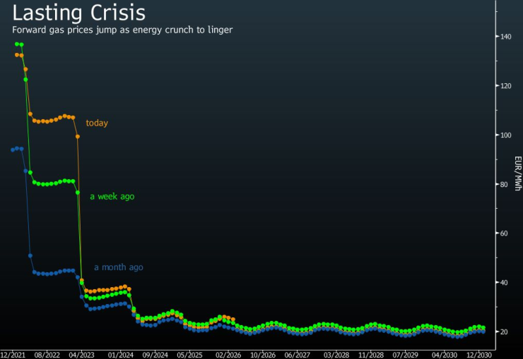
Task: Click the 06/2027 date on the x-axis
Action: pyautogui.click(x=298, y=354)
